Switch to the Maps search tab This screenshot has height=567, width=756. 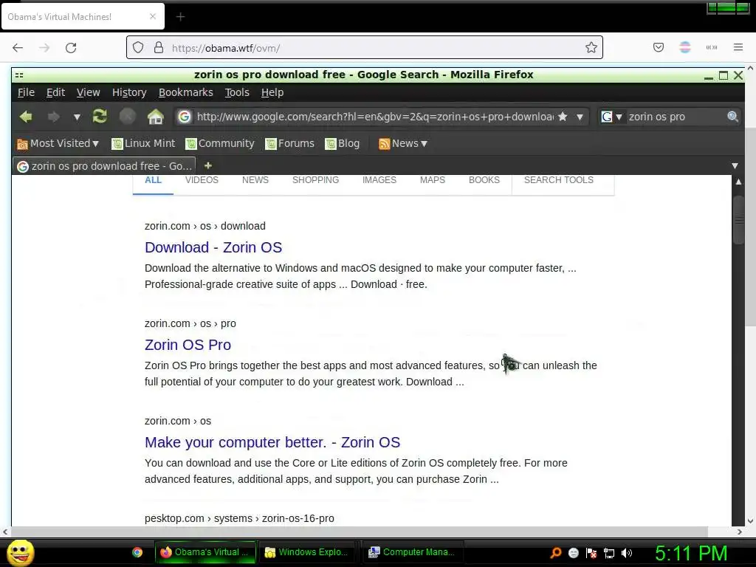pyautogui.click(x=433, y=180)
